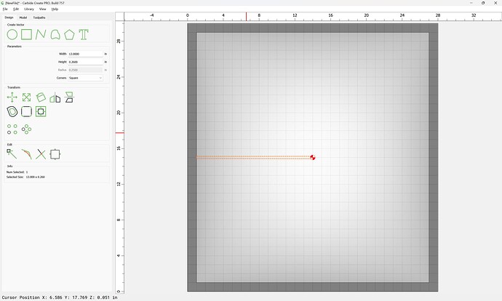Click the Width input field
This screenshot has width=502, height=301.
(x=85, y=54)
